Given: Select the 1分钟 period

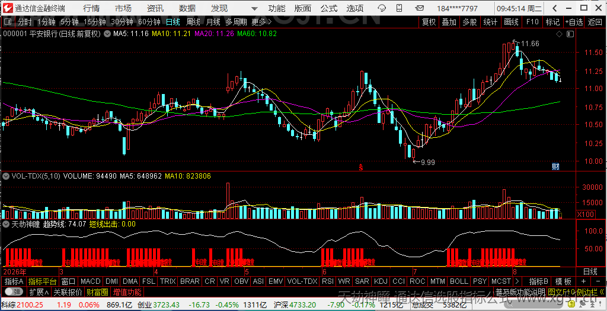Looking at the screenshot, I should tap(46, 22).
